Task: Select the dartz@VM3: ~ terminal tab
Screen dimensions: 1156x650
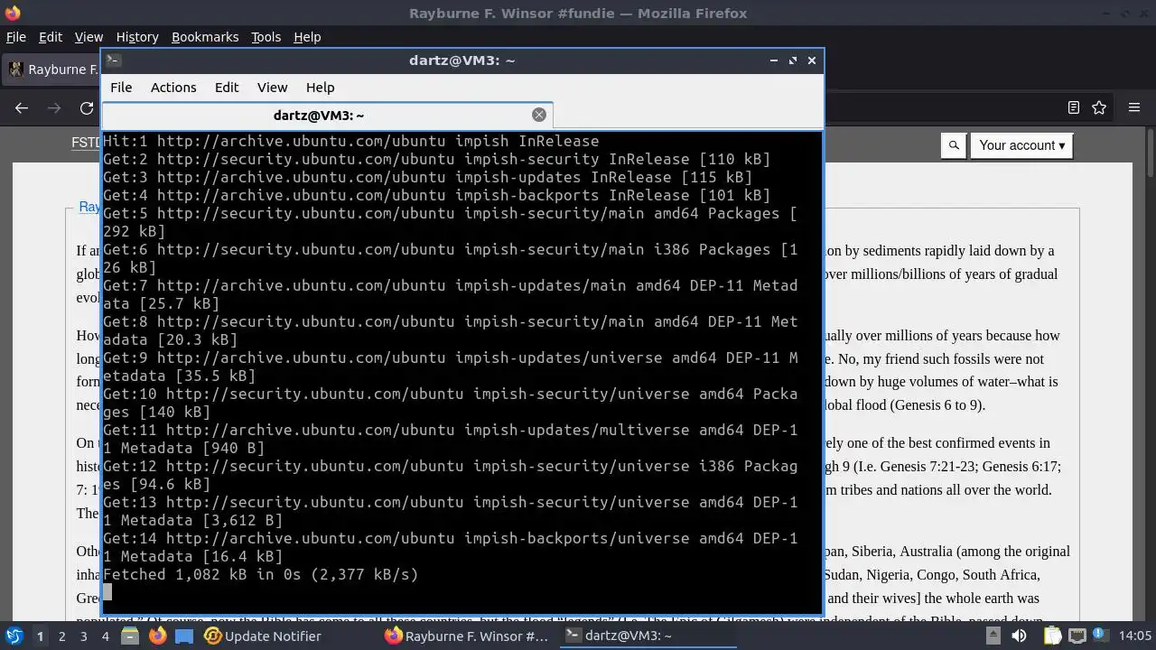Action: point(327,116)
